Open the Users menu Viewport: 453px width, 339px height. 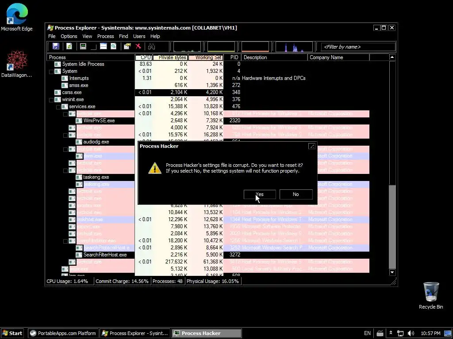pyautogui.click(x=139, y=36)
